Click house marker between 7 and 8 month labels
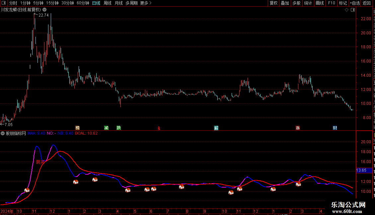This screenshot has height=215, width=375. [x=182, y=187]
